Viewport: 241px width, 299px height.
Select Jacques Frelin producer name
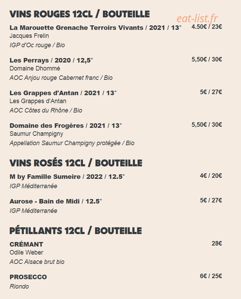tap(29, 36)
